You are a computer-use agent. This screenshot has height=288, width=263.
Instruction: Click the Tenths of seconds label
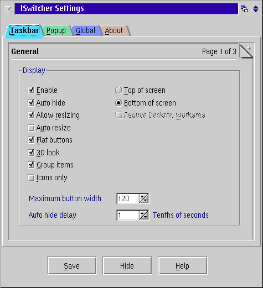[181, 215]
